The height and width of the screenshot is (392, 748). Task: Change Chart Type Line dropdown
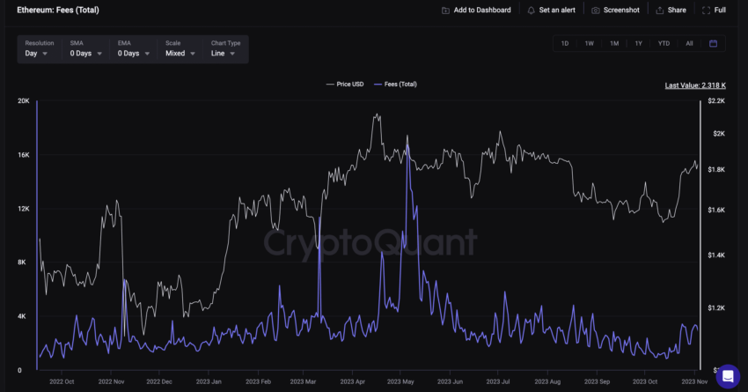coord(225,53)
